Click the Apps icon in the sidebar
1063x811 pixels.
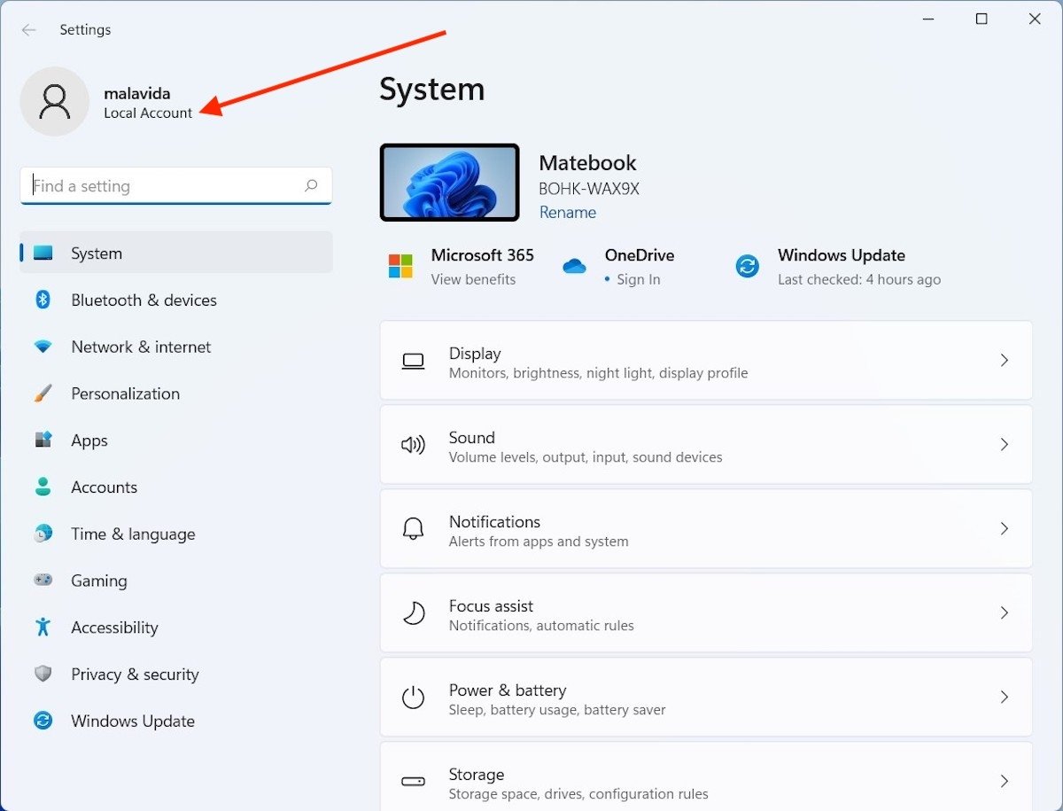(x=43, y=441)
